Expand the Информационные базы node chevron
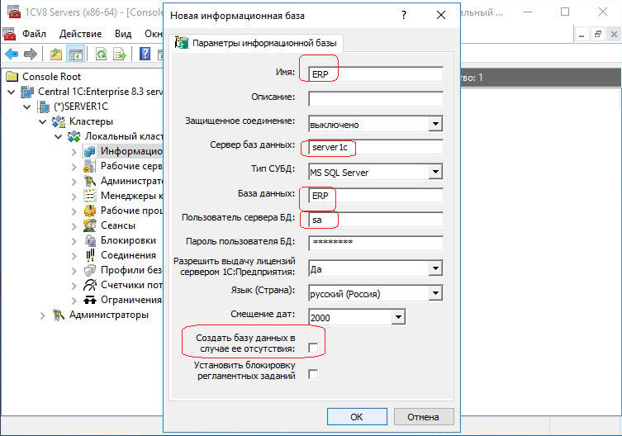Screen dimensions: 622x436 coord(74,152)
